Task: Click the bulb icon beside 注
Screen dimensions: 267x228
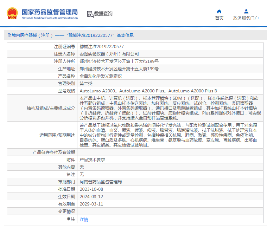Action: 69,219
